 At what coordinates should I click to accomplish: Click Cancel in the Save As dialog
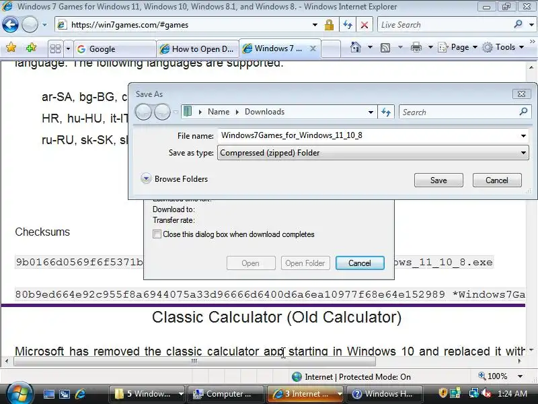coord(497,180)
